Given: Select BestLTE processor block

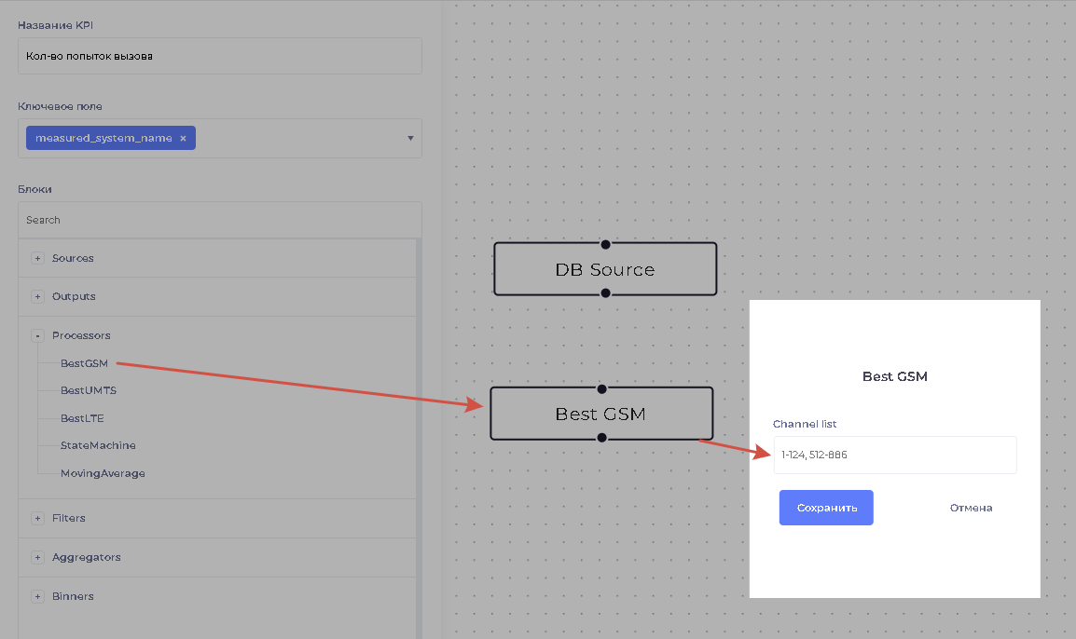Looking at the screenshot, I should pyautogui.click(x=82, y=418).
